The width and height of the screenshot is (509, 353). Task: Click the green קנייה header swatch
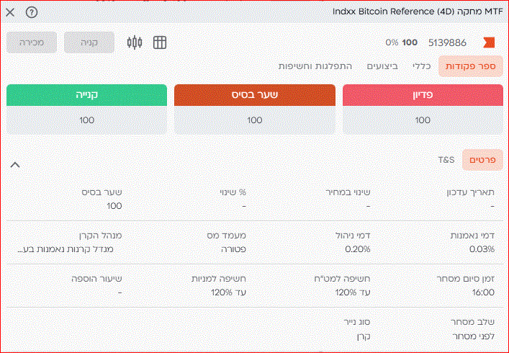tap(86, 95)
